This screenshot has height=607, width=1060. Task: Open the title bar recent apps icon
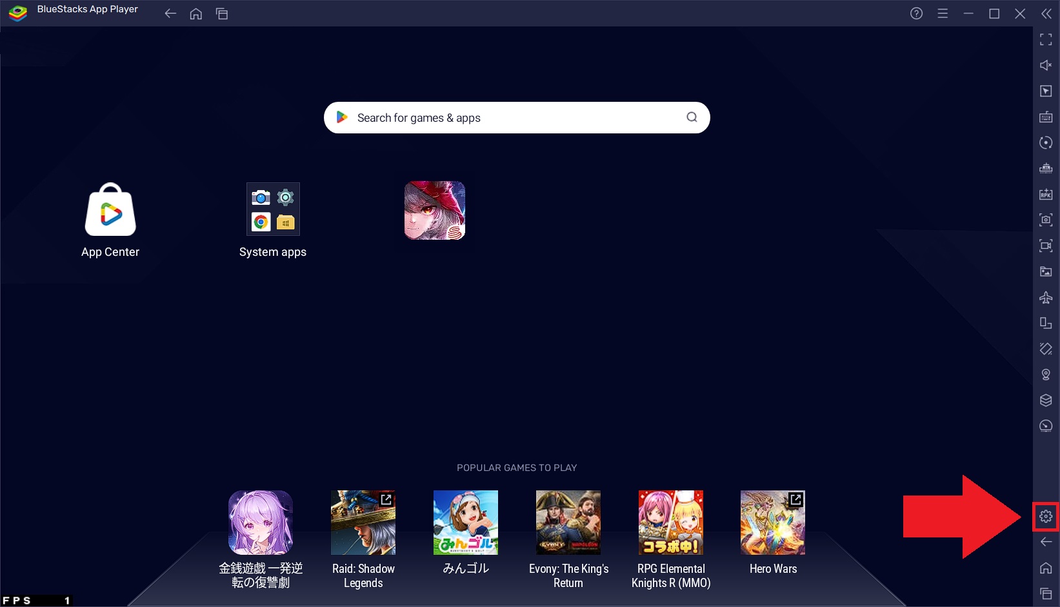[222, 14]
